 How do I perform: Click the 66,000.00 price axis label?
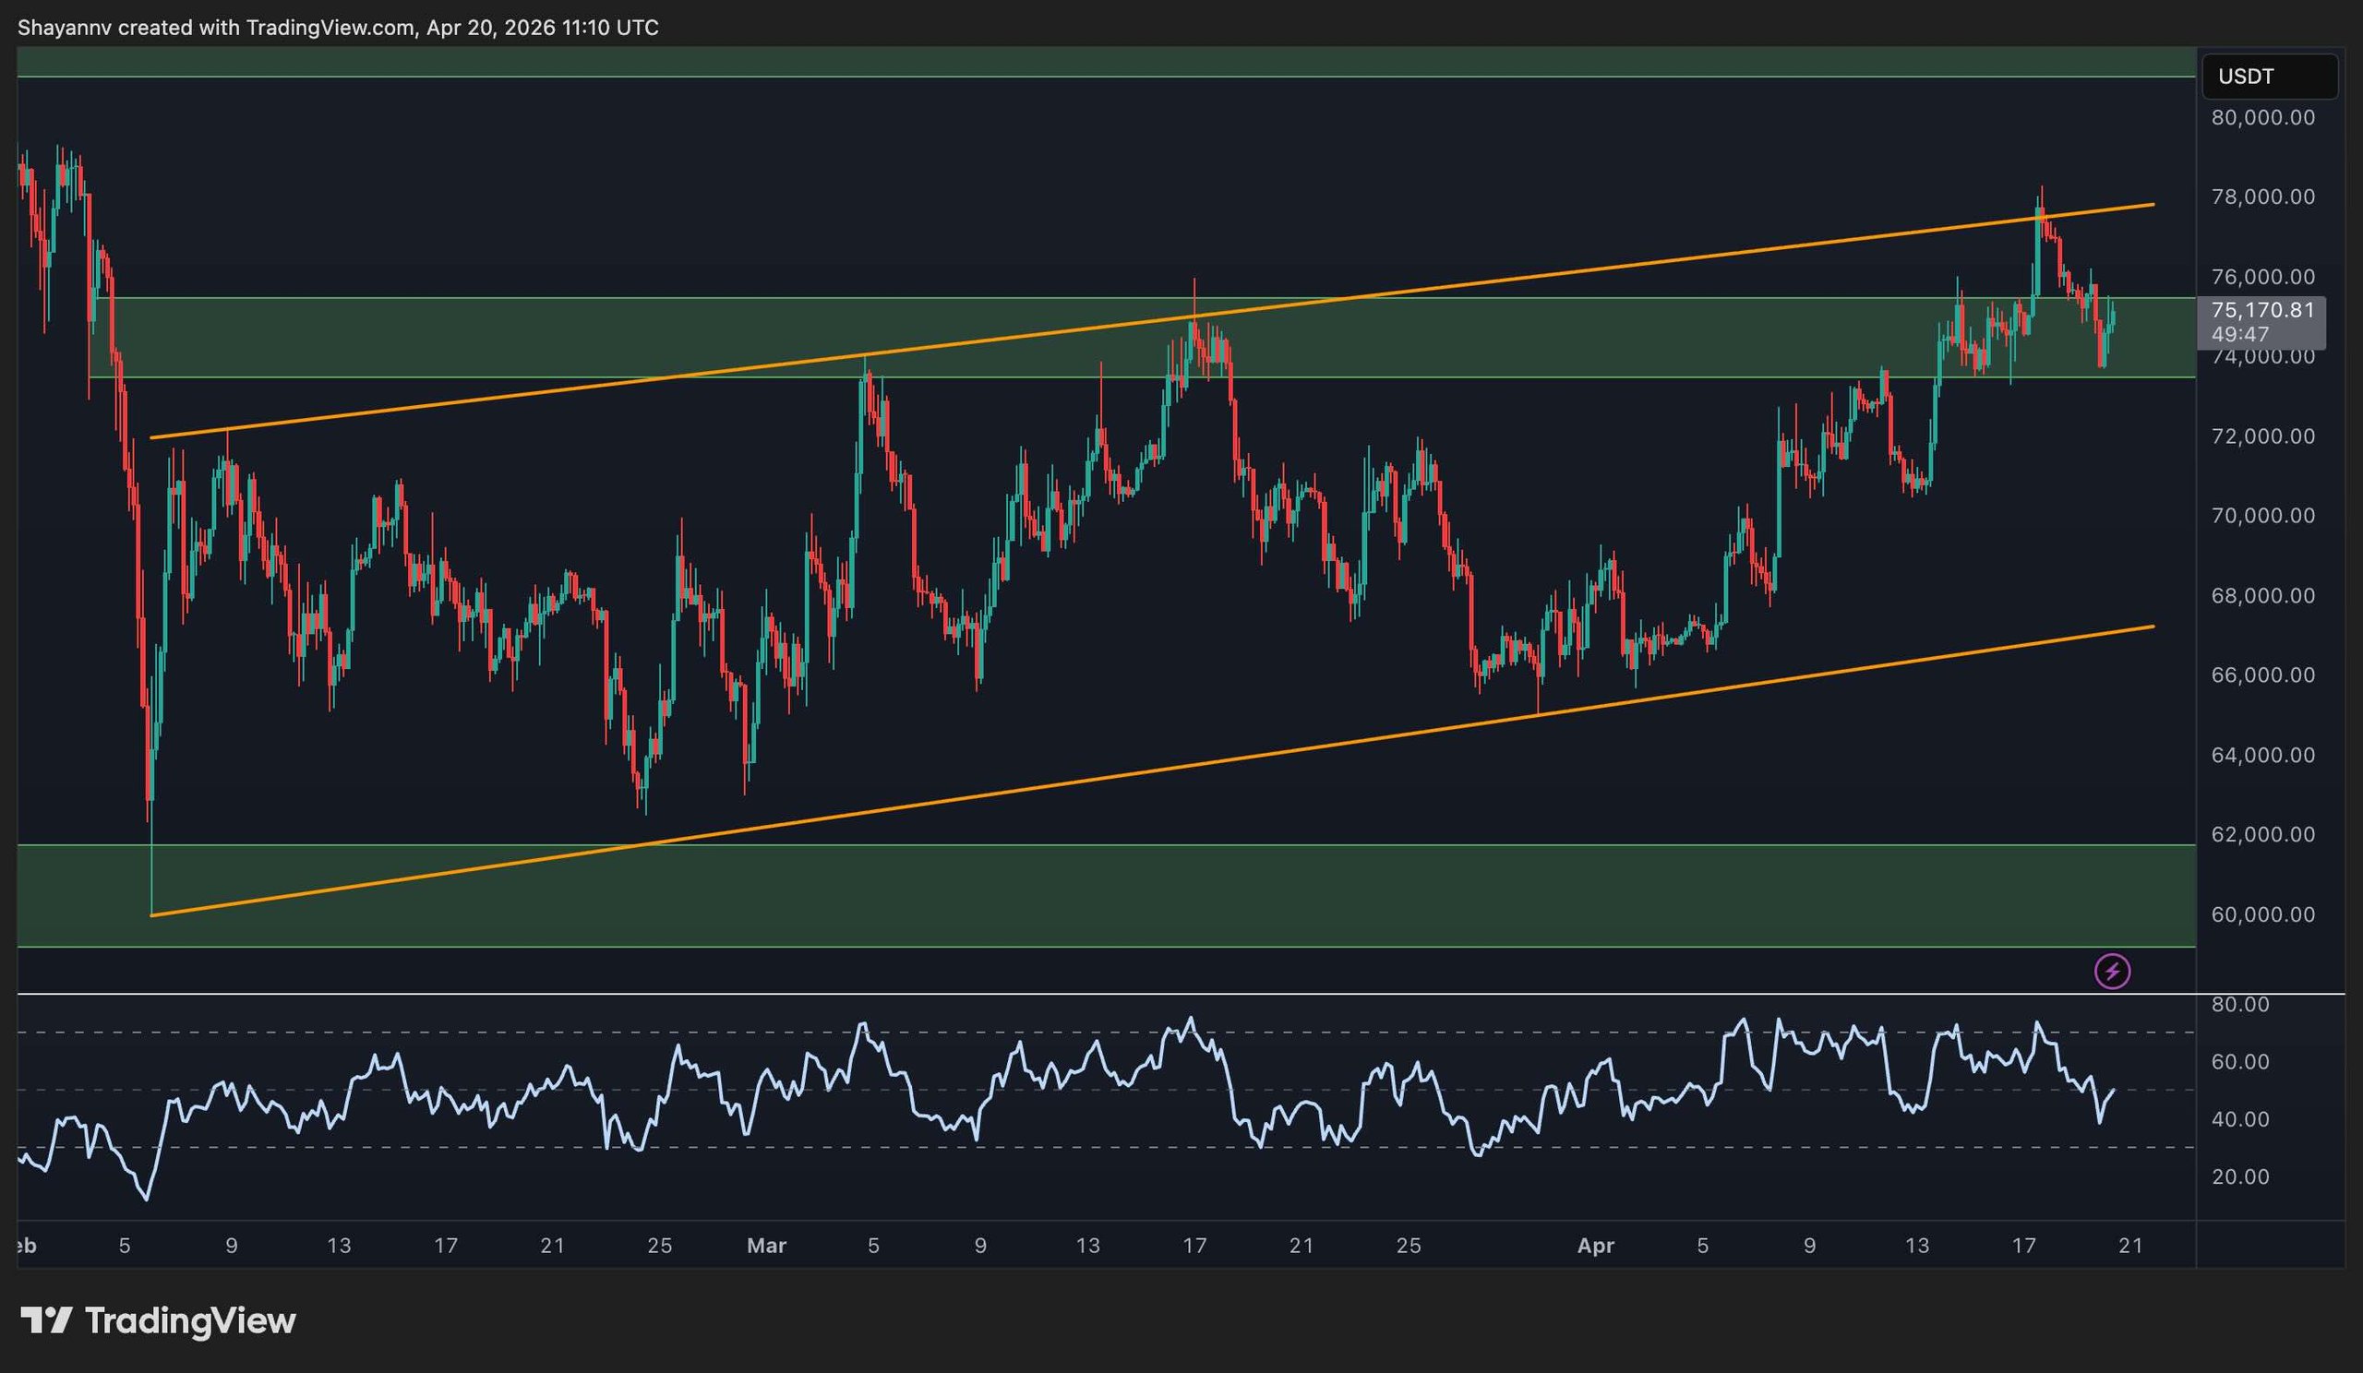point(2261,675)
